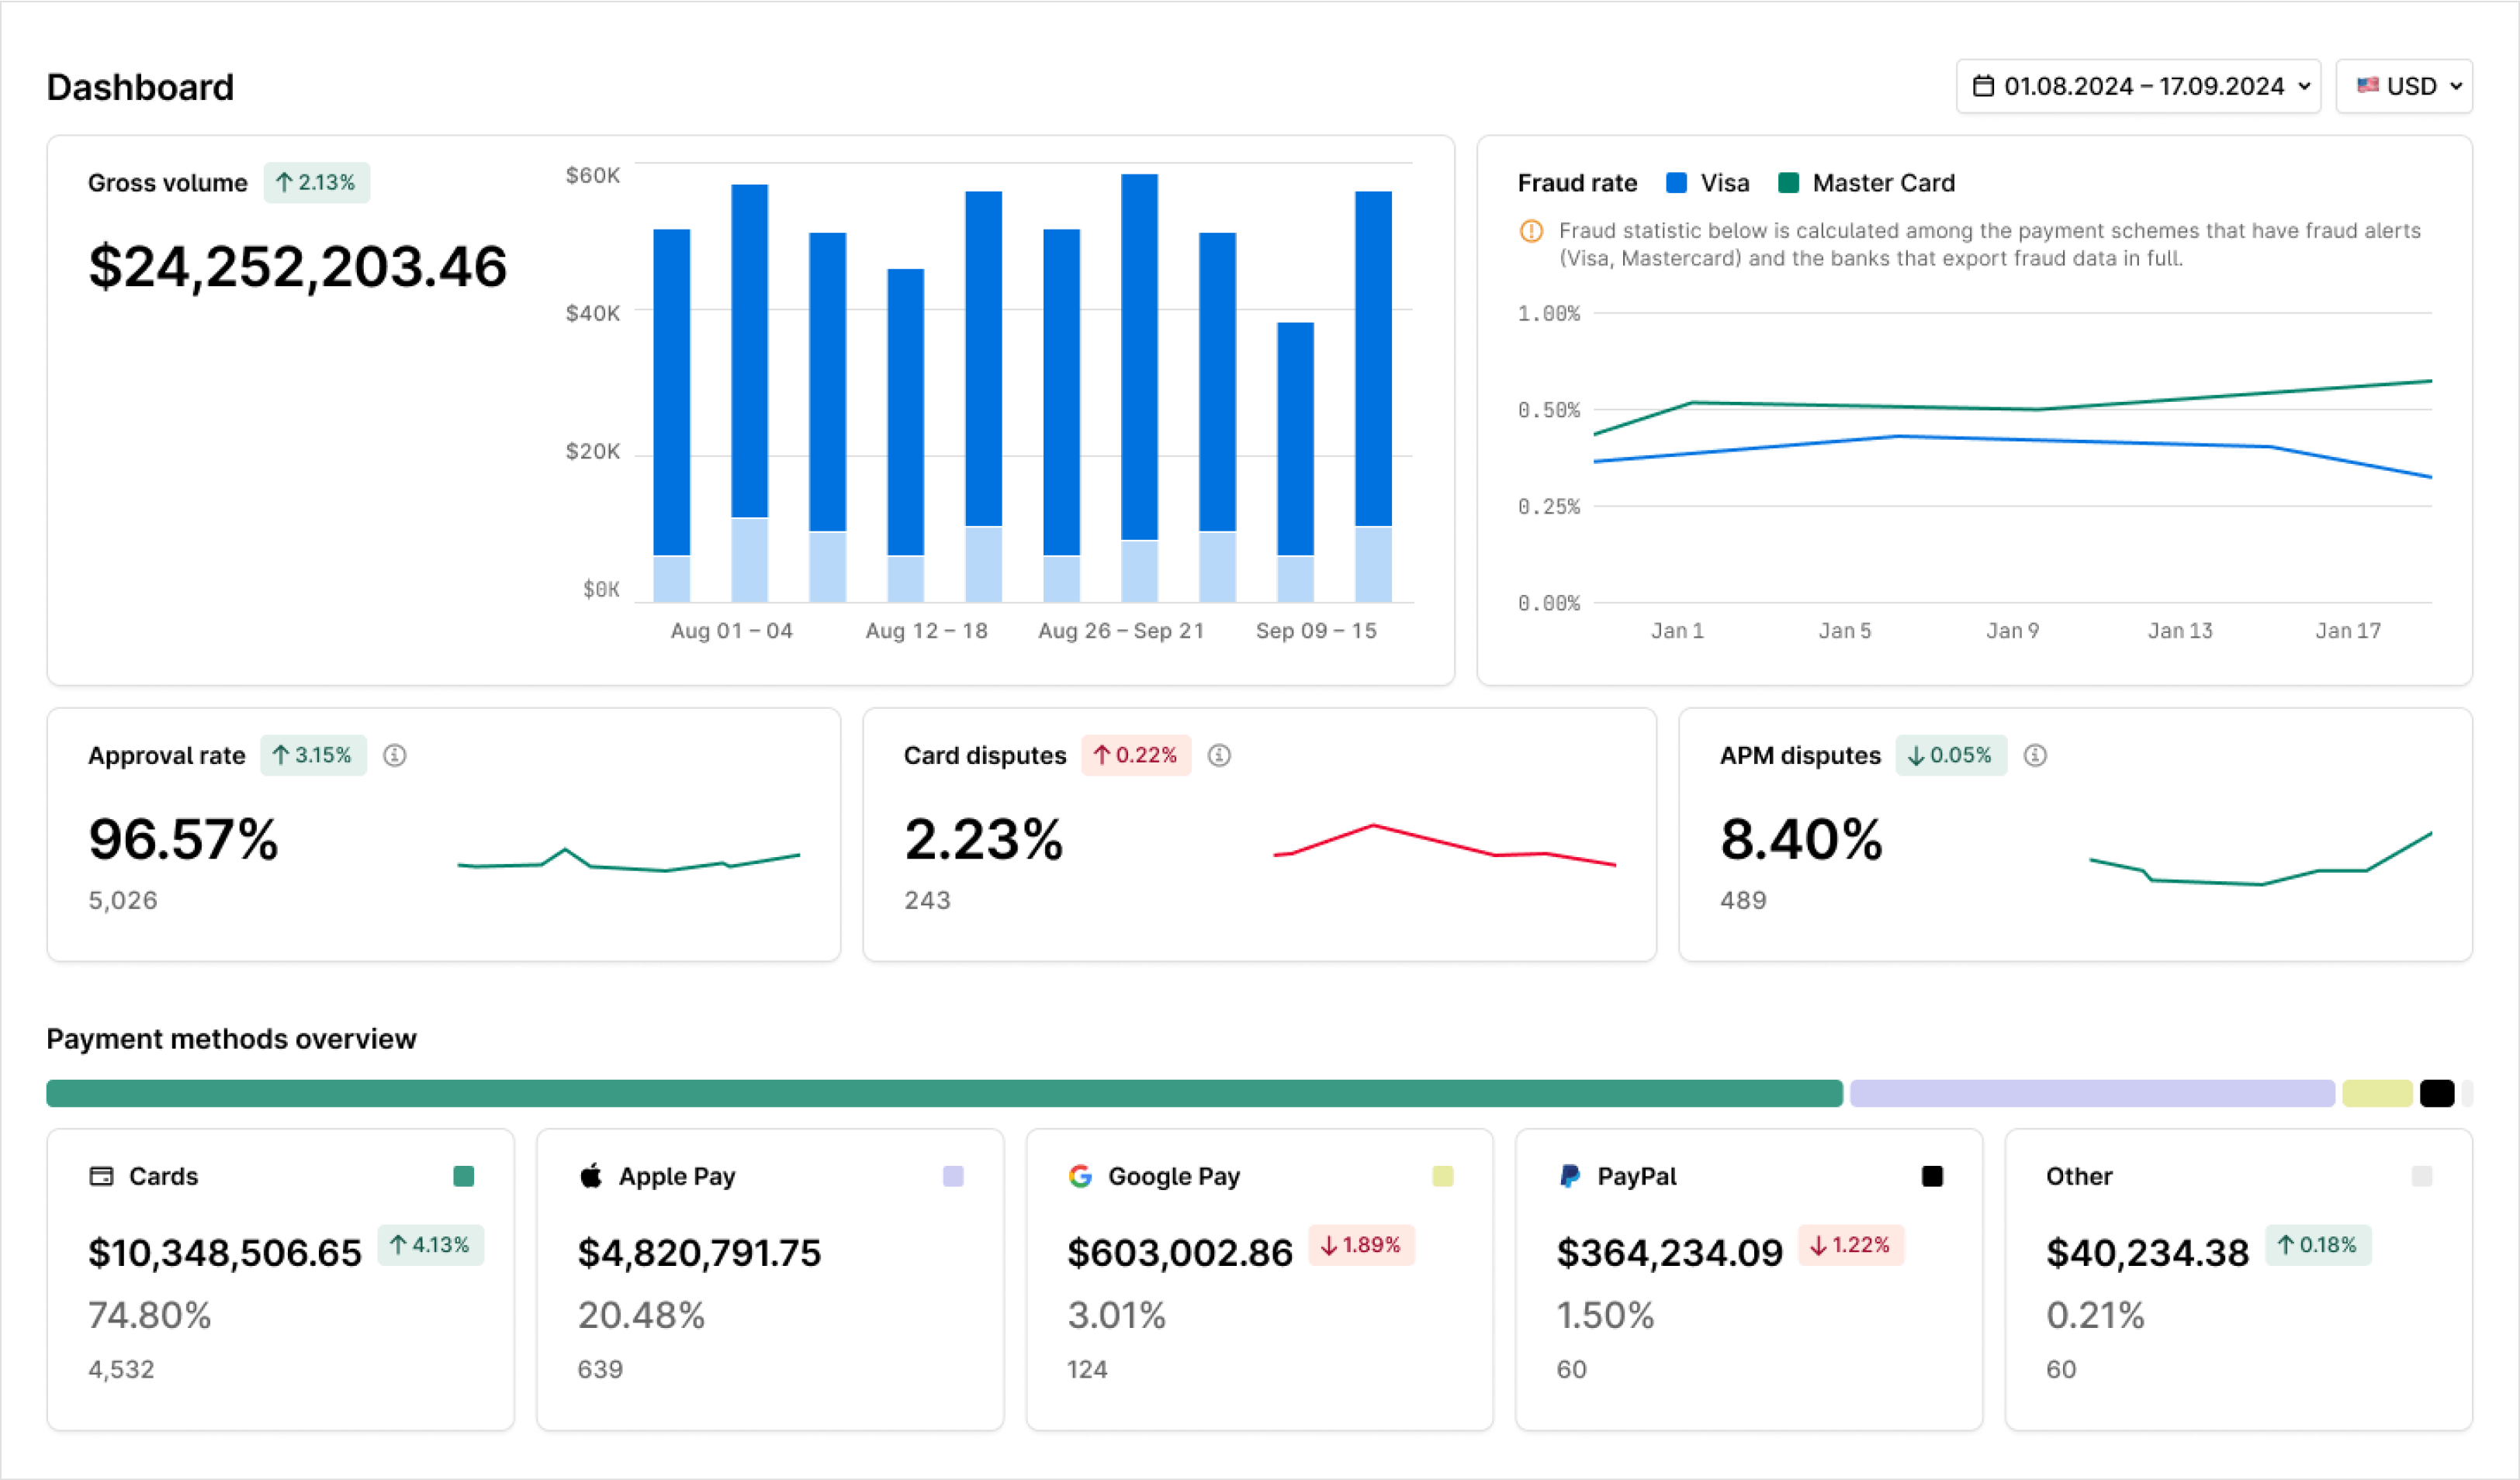
Task: Click the PayPal logo icon
Action: click(x=1570, y=1176)
